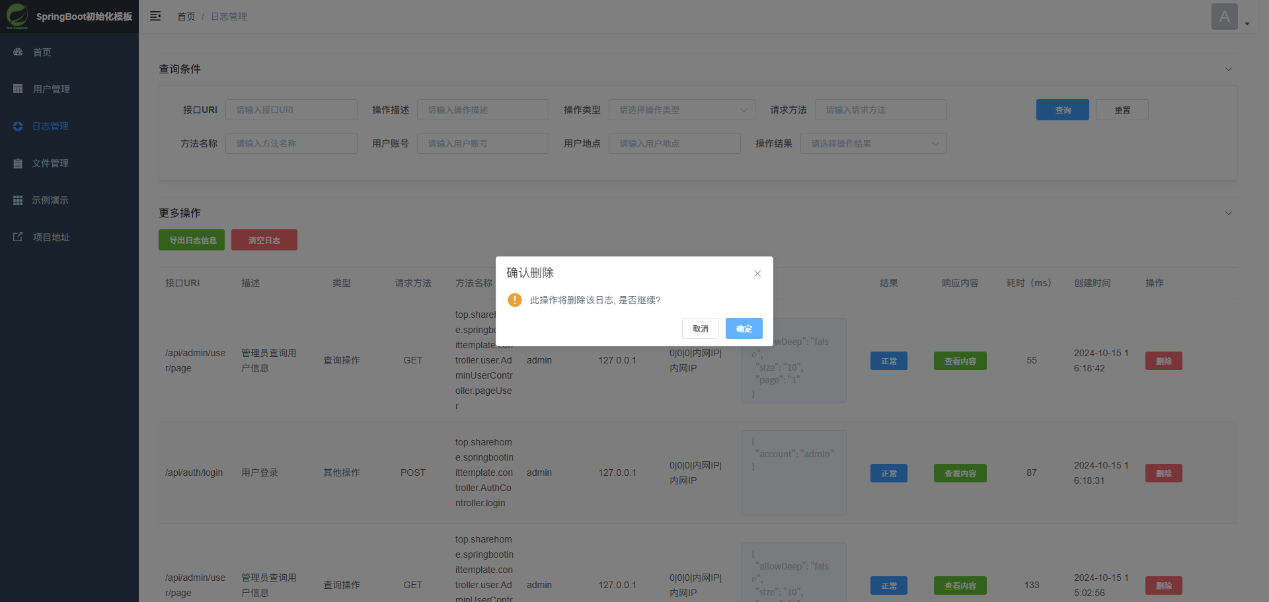
Task: Click the warning exclamation icon in dialog
Action: (515, 300)
